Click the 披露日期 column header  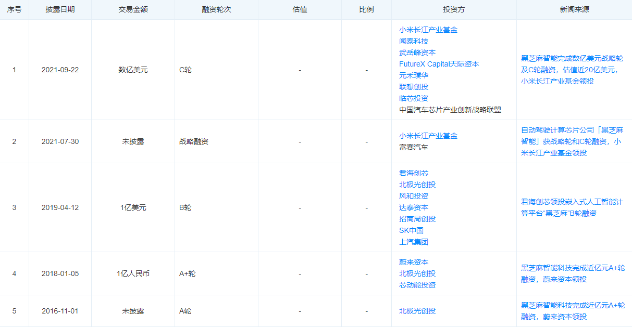[x=60, y=10]
